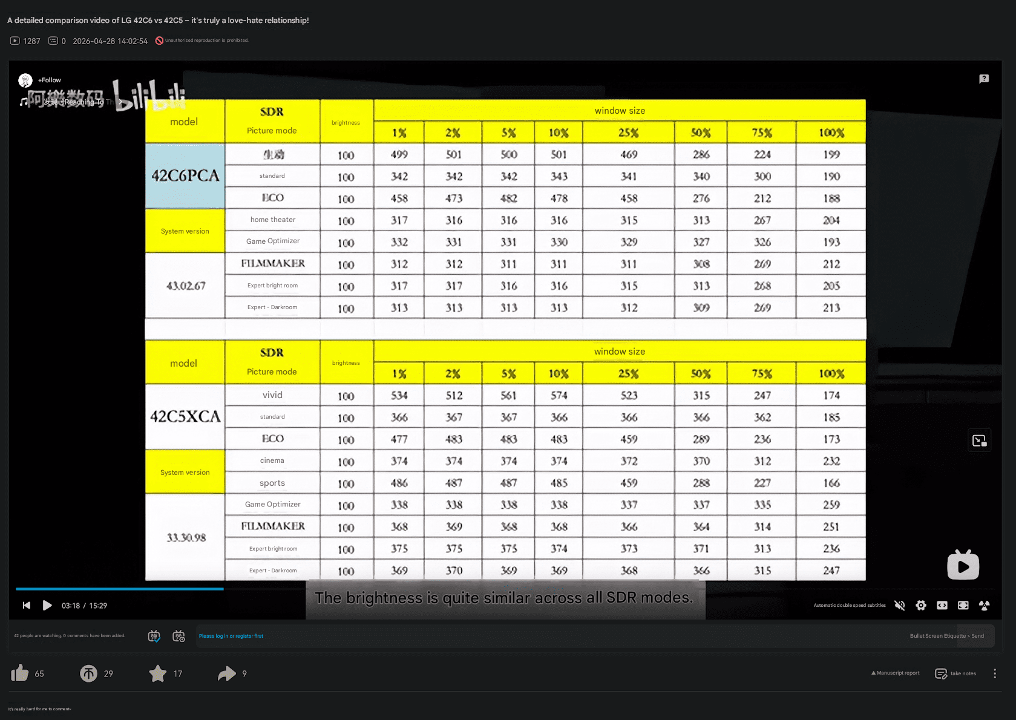
Task: Click the picture-in-picture side icon
Action: click(x=980, y=440)
